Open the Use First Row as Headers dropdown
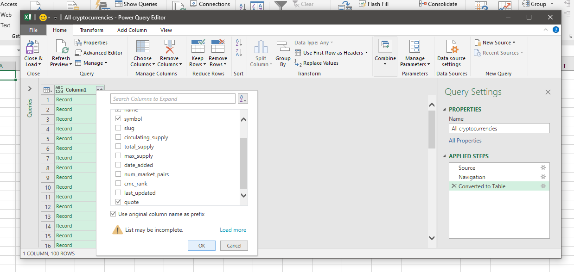 click(366, 53)
